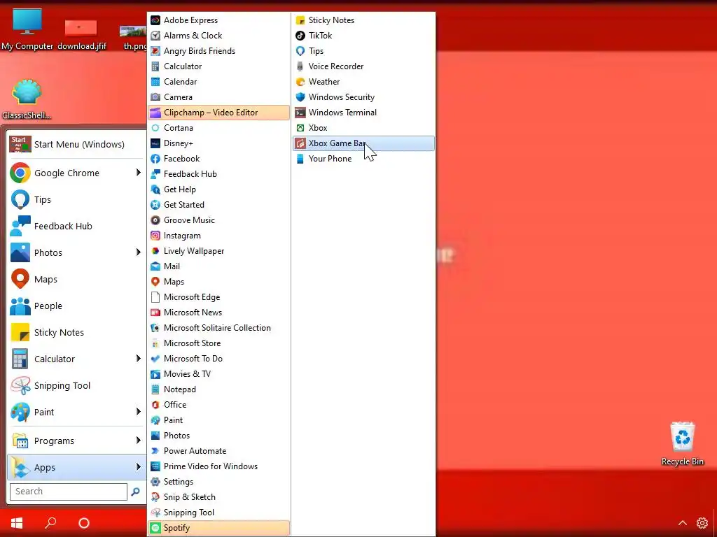Open Your Phone app icon

pos(300,159)
